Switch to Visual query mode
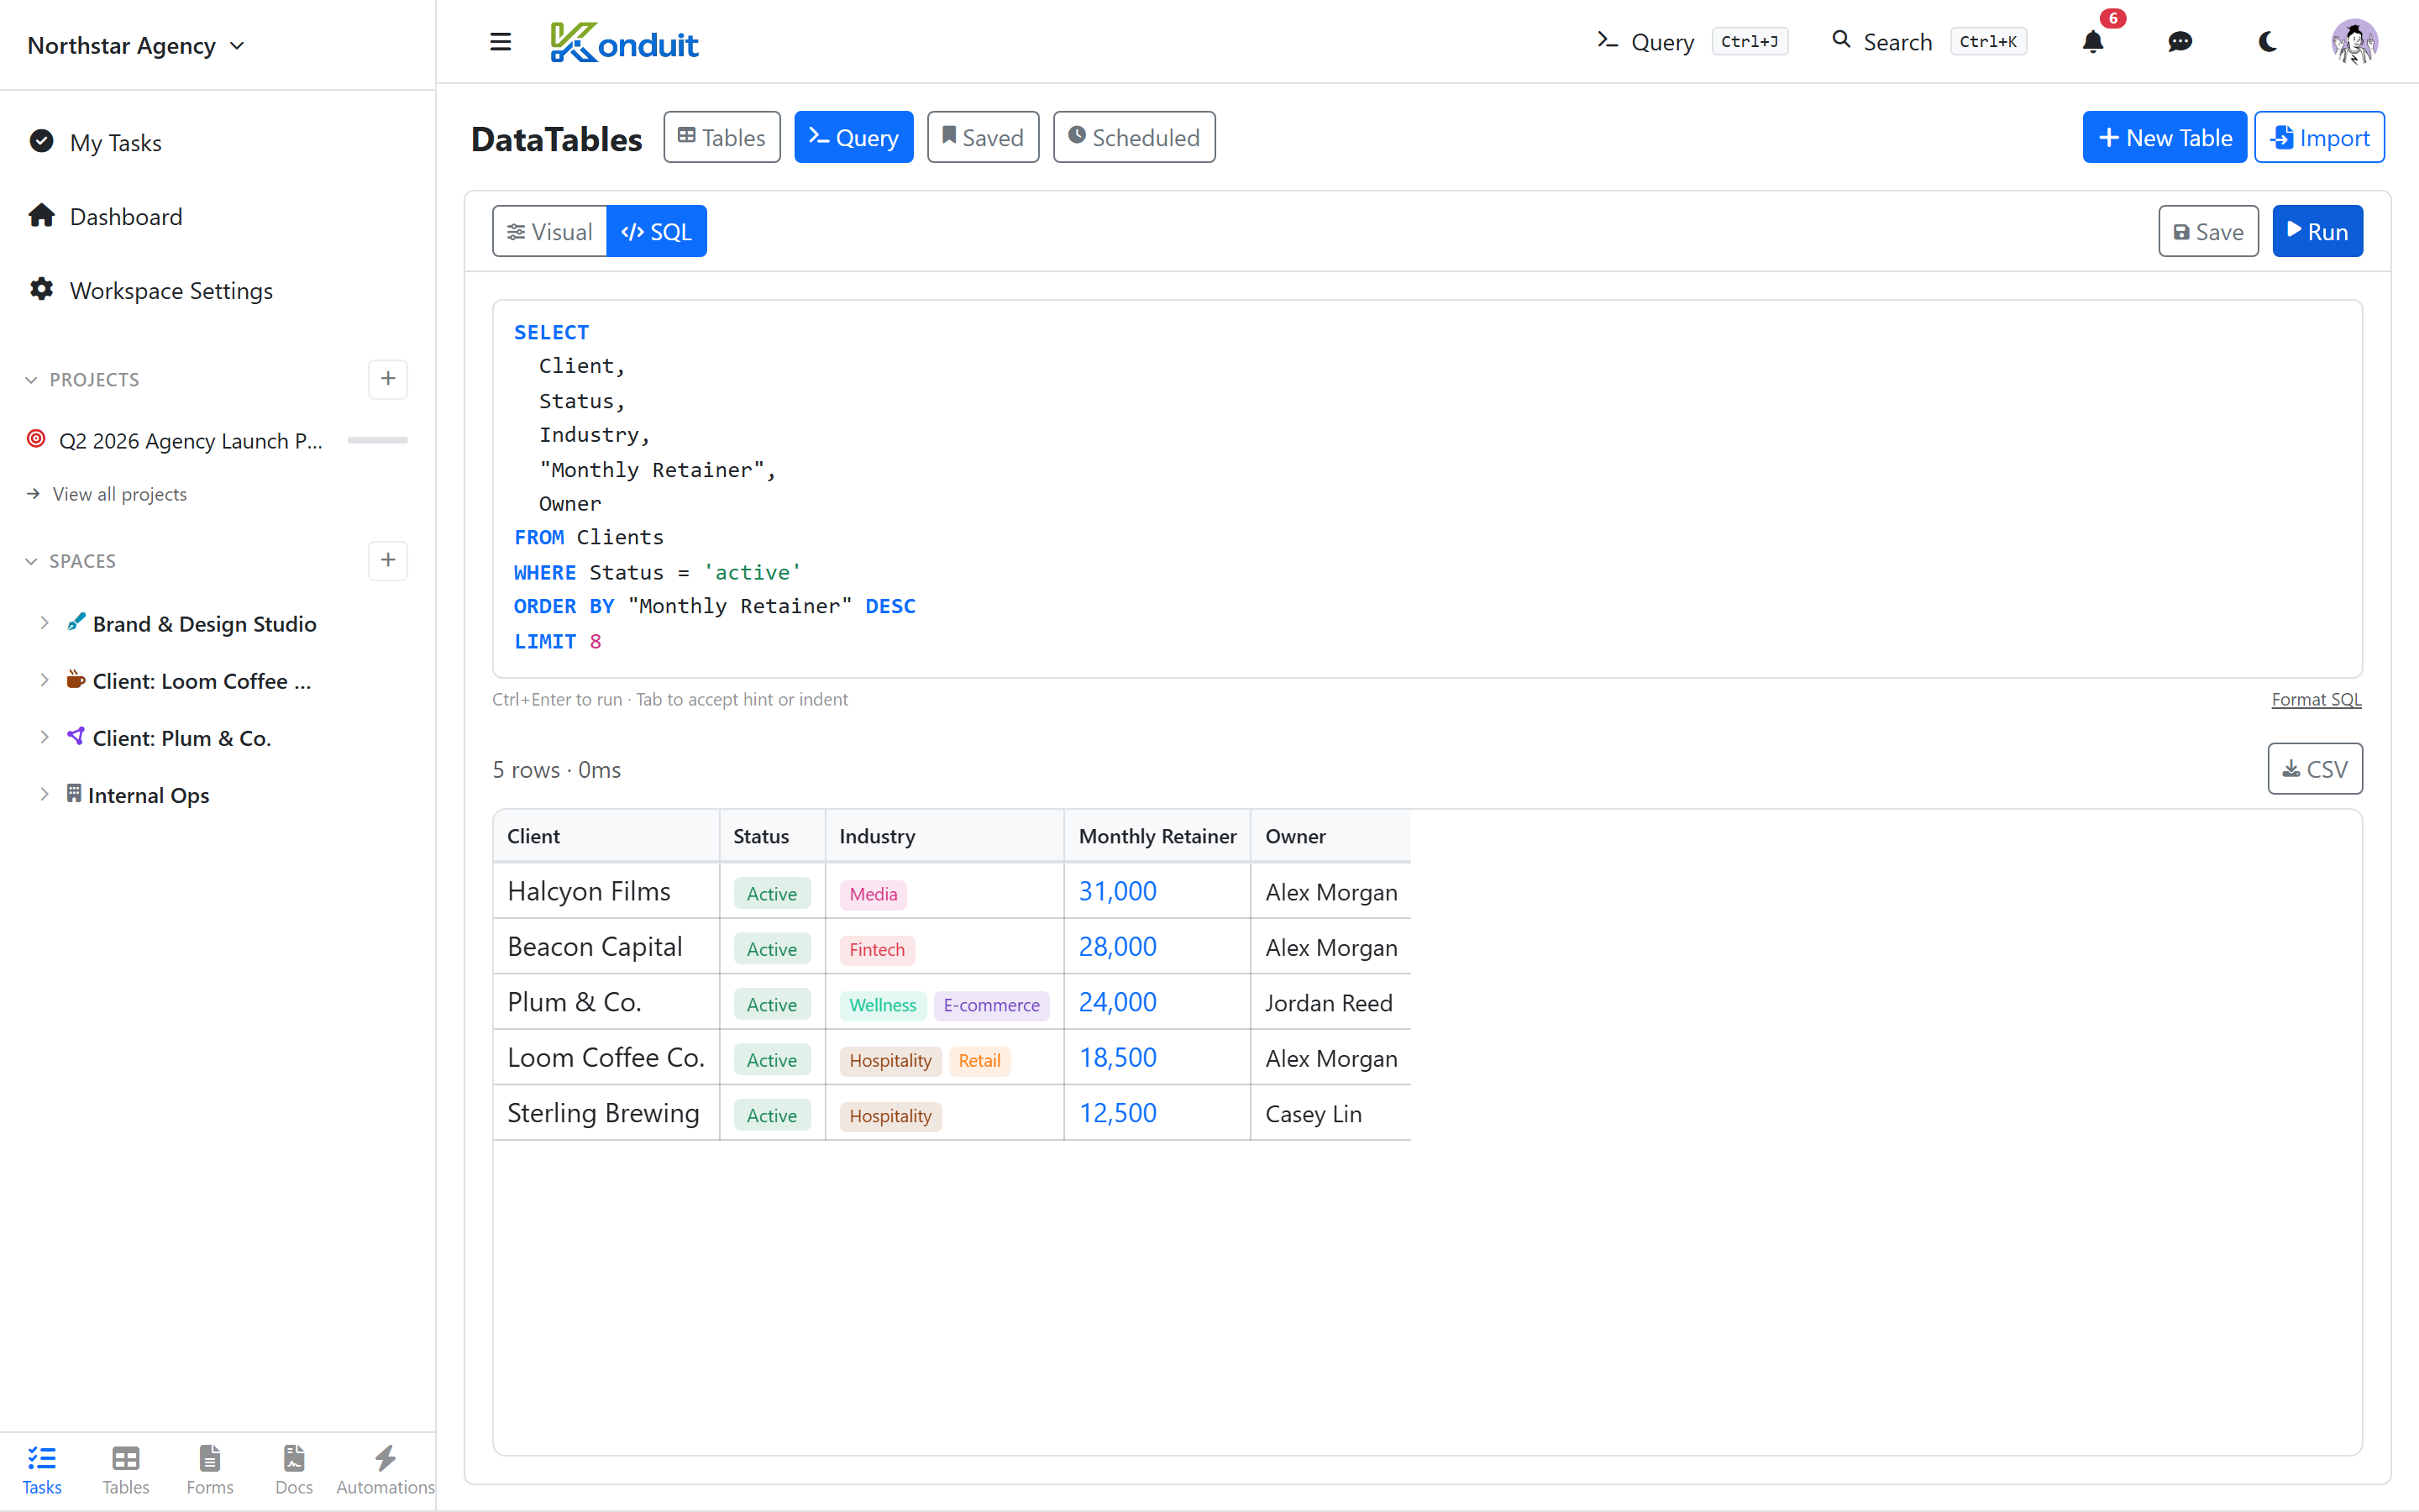 point(550,231)
